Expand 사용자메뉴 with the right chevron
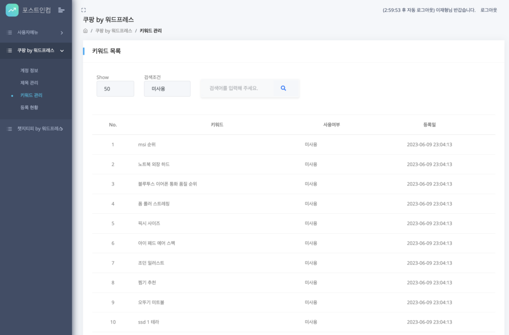This screenshot has width=509, height=335. point(62,32)
